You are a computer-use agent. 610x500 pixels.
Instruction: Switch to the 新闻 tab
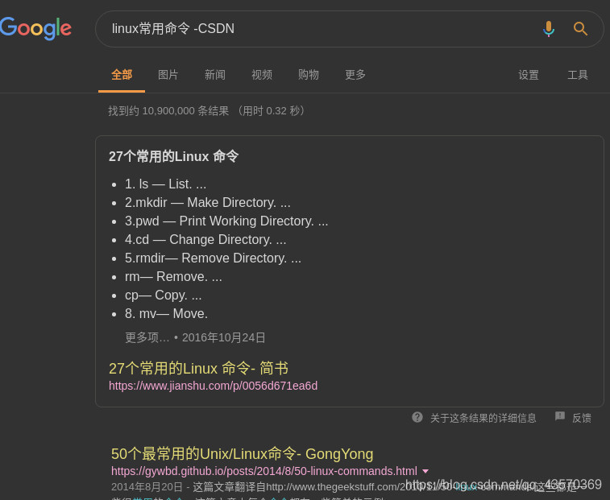[214, 75]
